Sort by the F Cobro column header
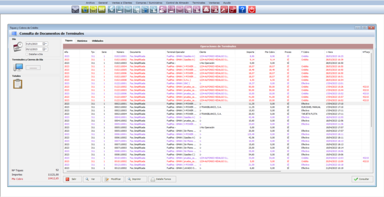384x197 pixels. pyautogui.click(x=305, y=52)
